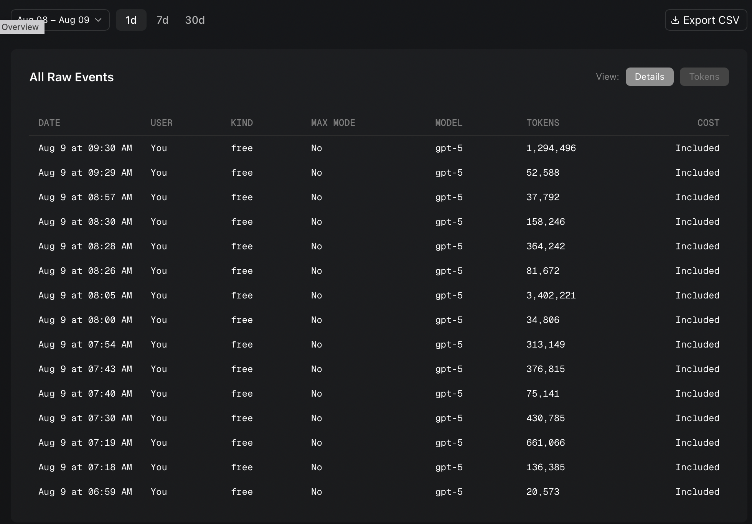Click the Overview tooltip label
752x524 pixels.
tap(20, 27)
